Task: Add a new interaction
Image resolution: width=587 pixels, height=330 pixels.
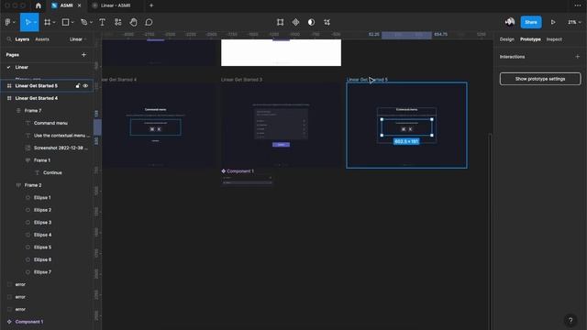Action: pyautogui.click(x=577, y=57)
